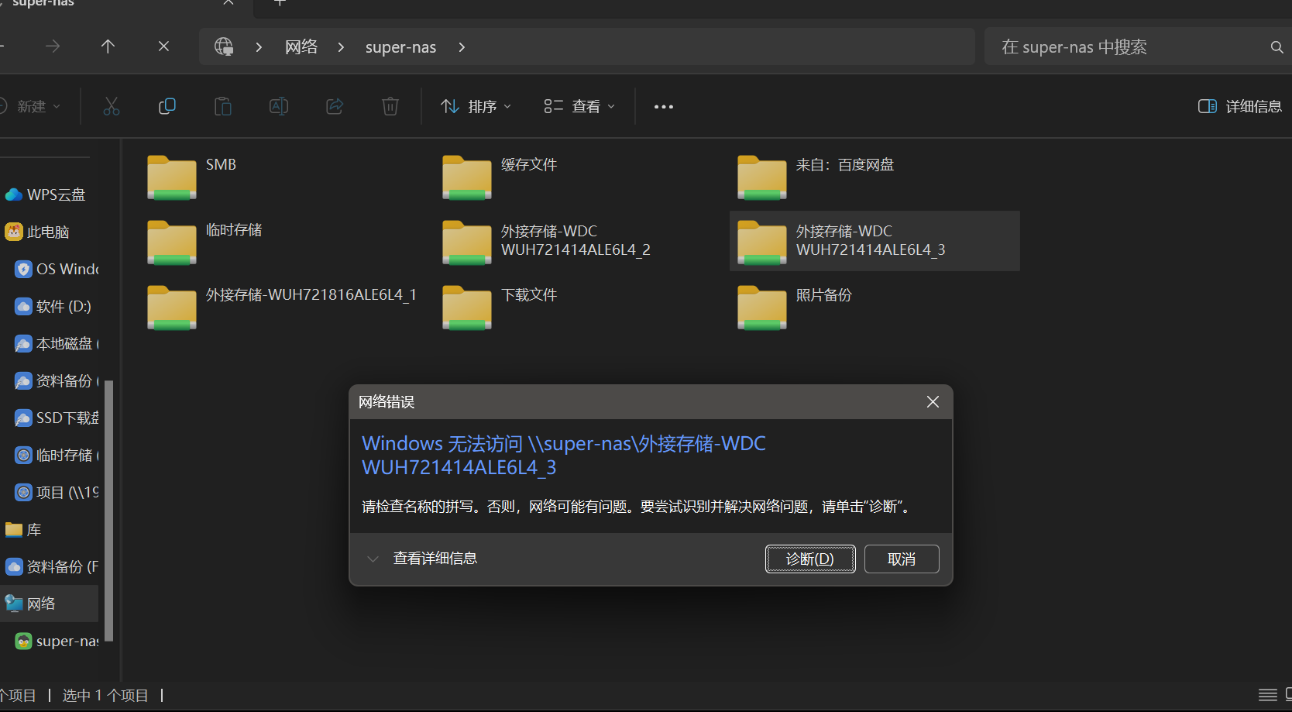This screenshot has height=712, width=1292.
Task: Click the 缓存文件 folder name
Action: [529, 164]
